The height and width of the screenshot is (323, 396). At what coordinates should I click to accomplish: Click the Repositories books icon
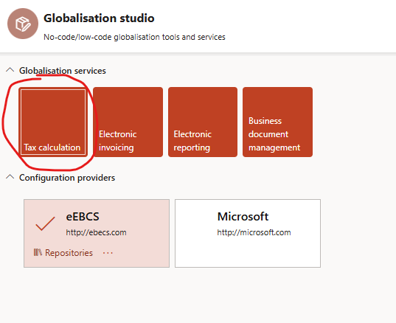tap(38, 252)
